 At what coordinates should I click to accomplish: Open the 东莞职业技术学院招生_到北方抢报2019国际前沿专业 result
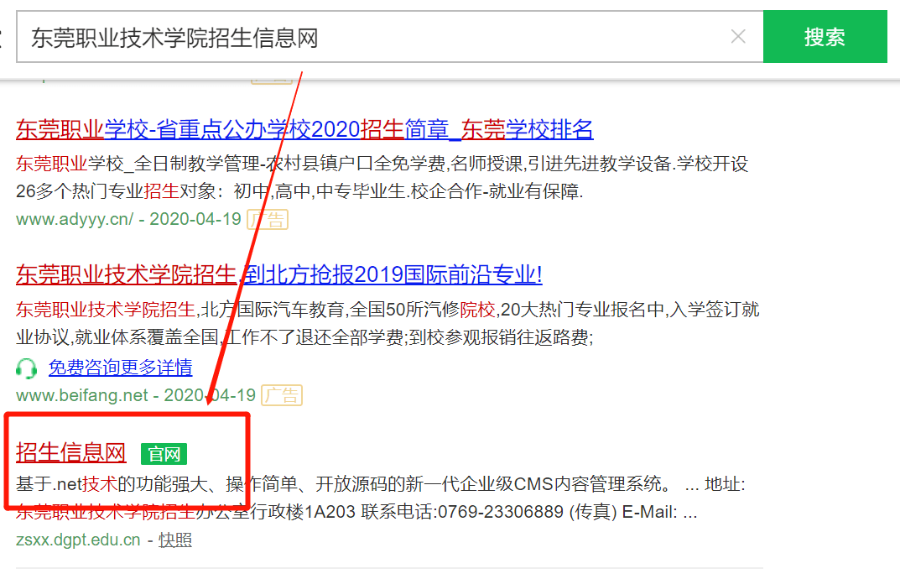pos(279,274)
